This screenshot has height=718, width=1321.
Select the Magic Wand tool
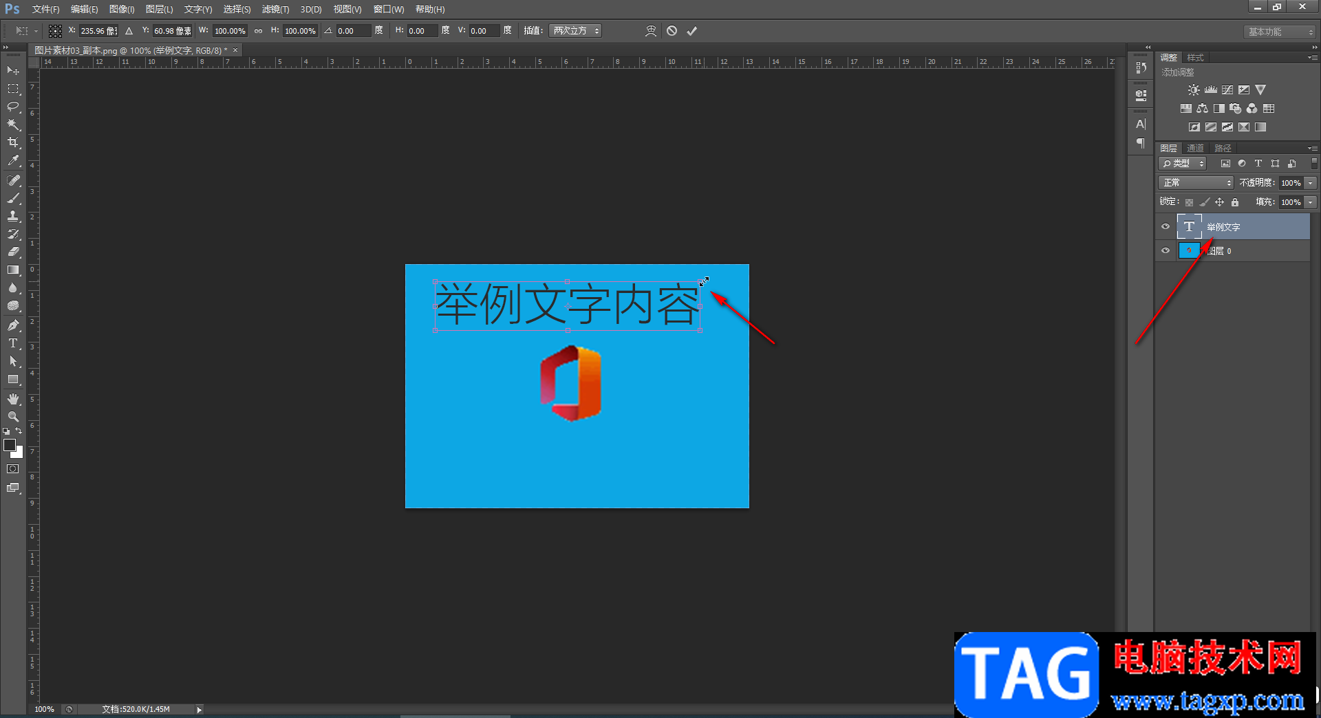click(x=13, y=124)
